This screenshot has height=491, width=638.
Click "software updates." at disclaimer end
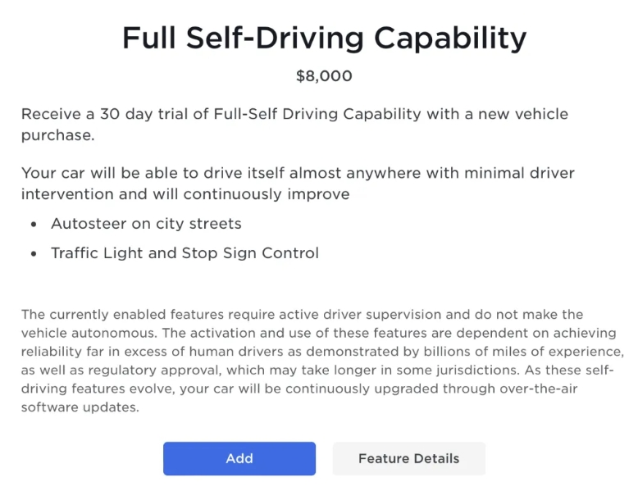[x=80, y=407]
